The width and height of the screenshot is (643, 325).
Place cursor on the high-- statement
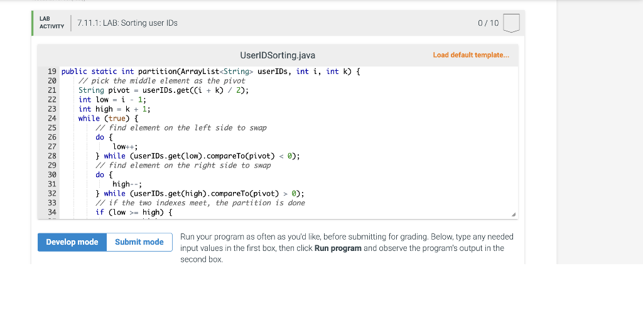click(x=127, y=184)
